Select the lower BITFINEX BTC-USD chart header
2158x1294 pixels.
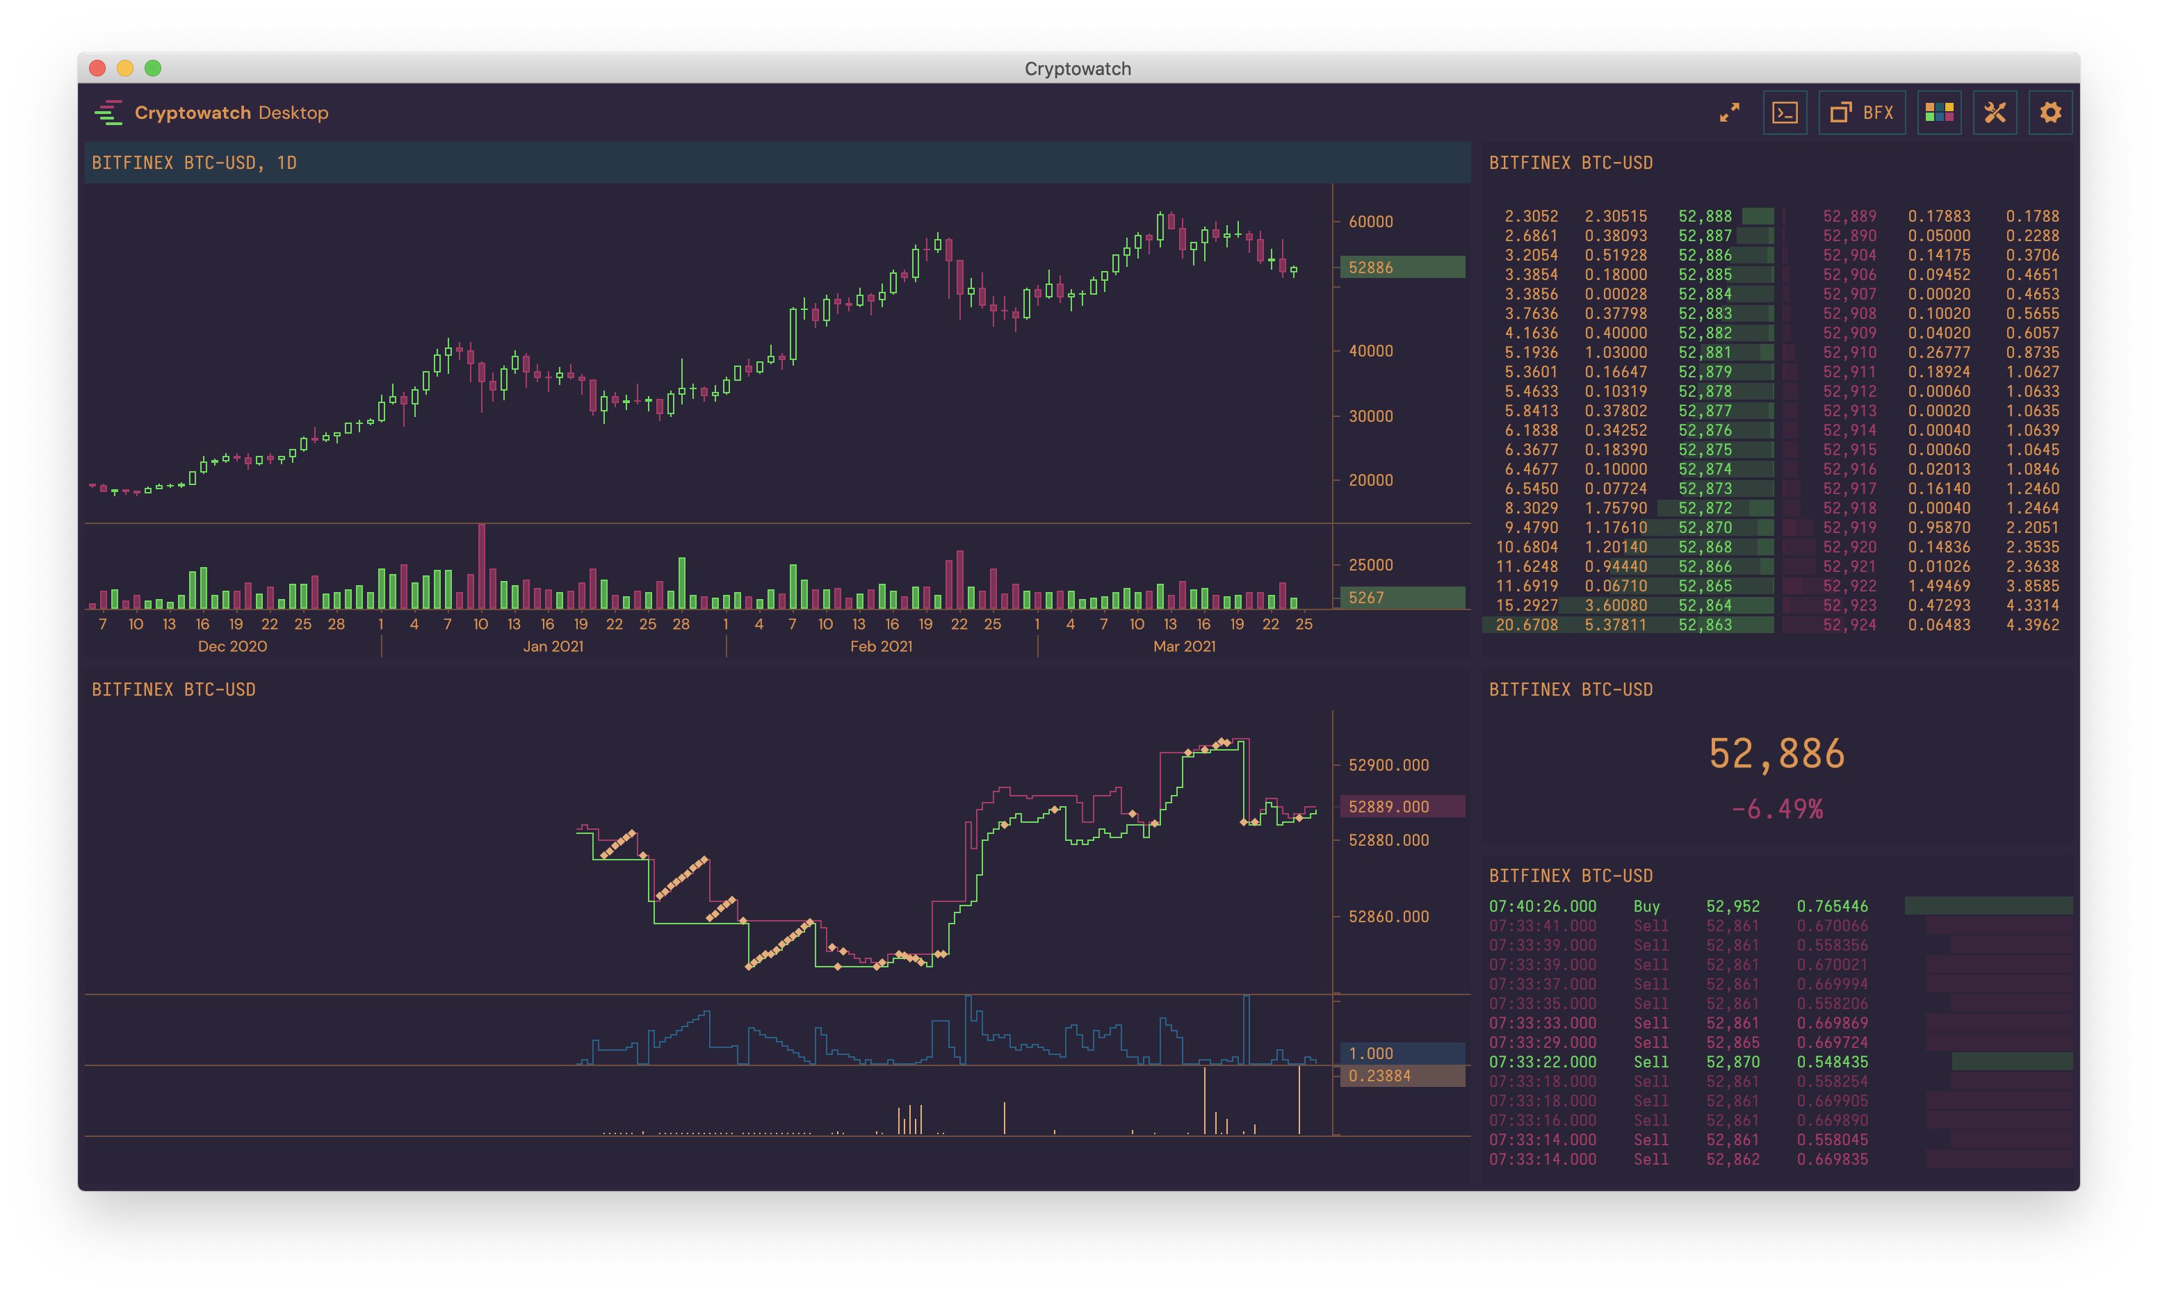[174, 689]
